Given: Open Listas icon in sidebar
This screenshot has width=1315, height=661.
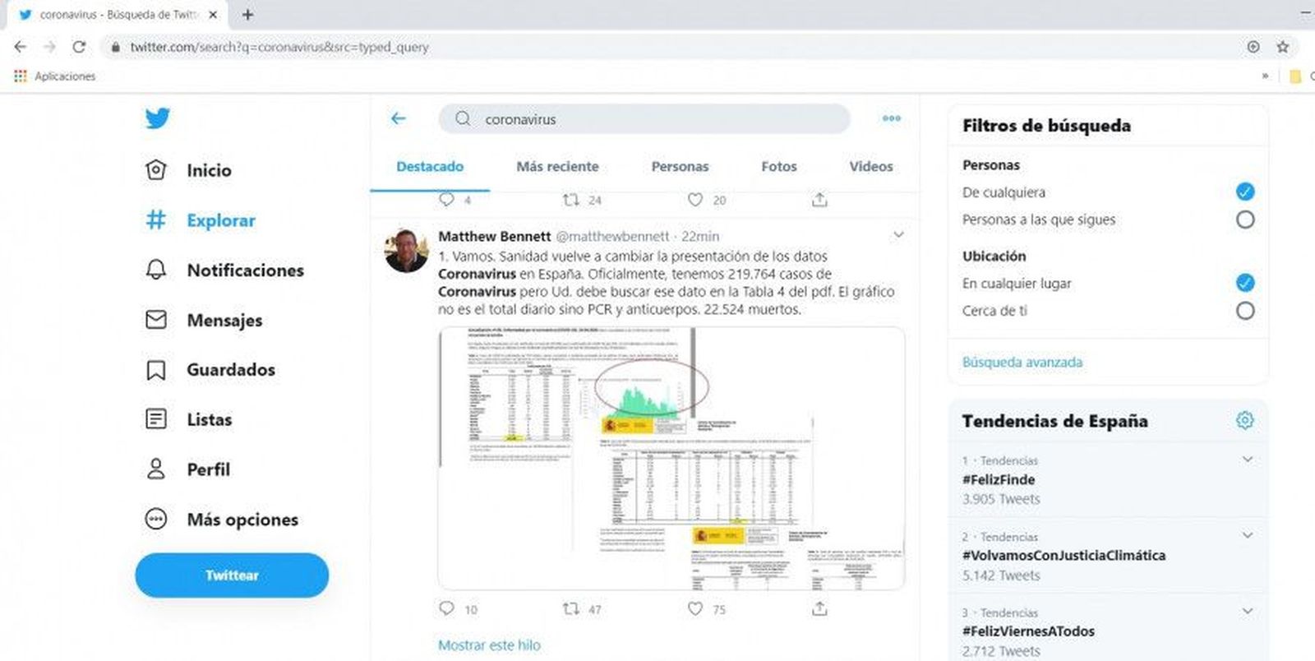Looking at the screenshot, I should [155, 419].
